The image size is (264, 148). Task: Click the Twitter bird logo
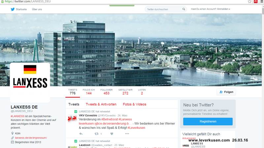(13, 9)
